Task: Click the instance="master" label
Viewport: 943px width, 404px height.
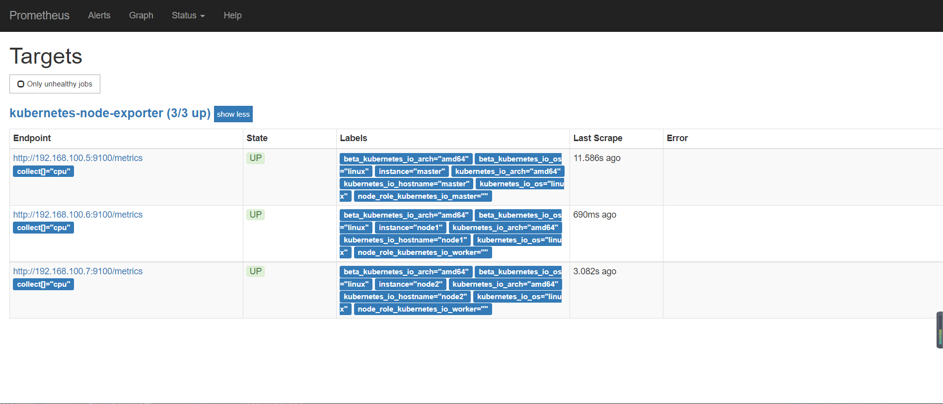Action: click(412, 171)
